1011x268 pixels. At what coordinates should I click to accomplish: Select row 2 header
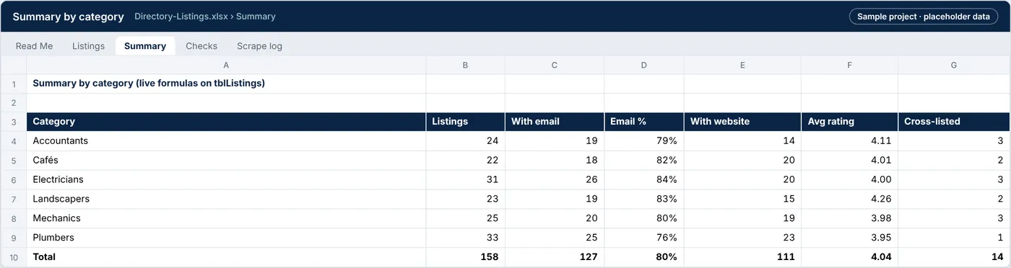(x=14, y=103)
